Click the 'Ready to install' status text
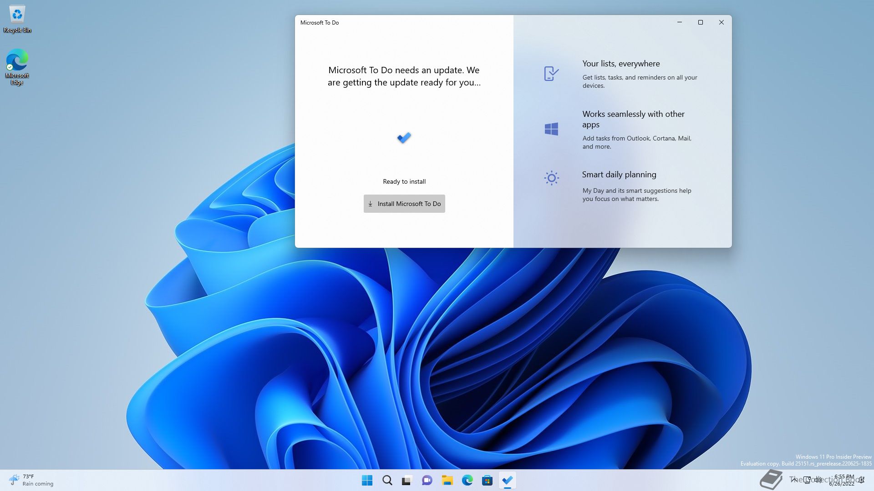 pyautogui.click(x=404, y=181)
